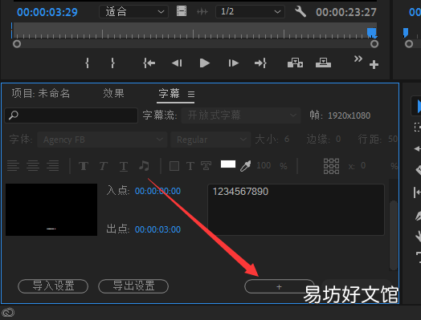This screenshot has height=320, width=421.
Task: Click the white text color swatch
Action: (228, 164)
